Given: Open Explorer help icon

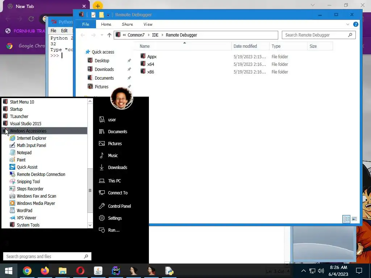Looking at the screenshot, I should [355, 24].
